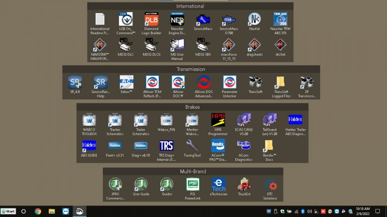
Task: Launch Eaton ServiceRanger SR_4.8 icon
Action: (75, 83)
